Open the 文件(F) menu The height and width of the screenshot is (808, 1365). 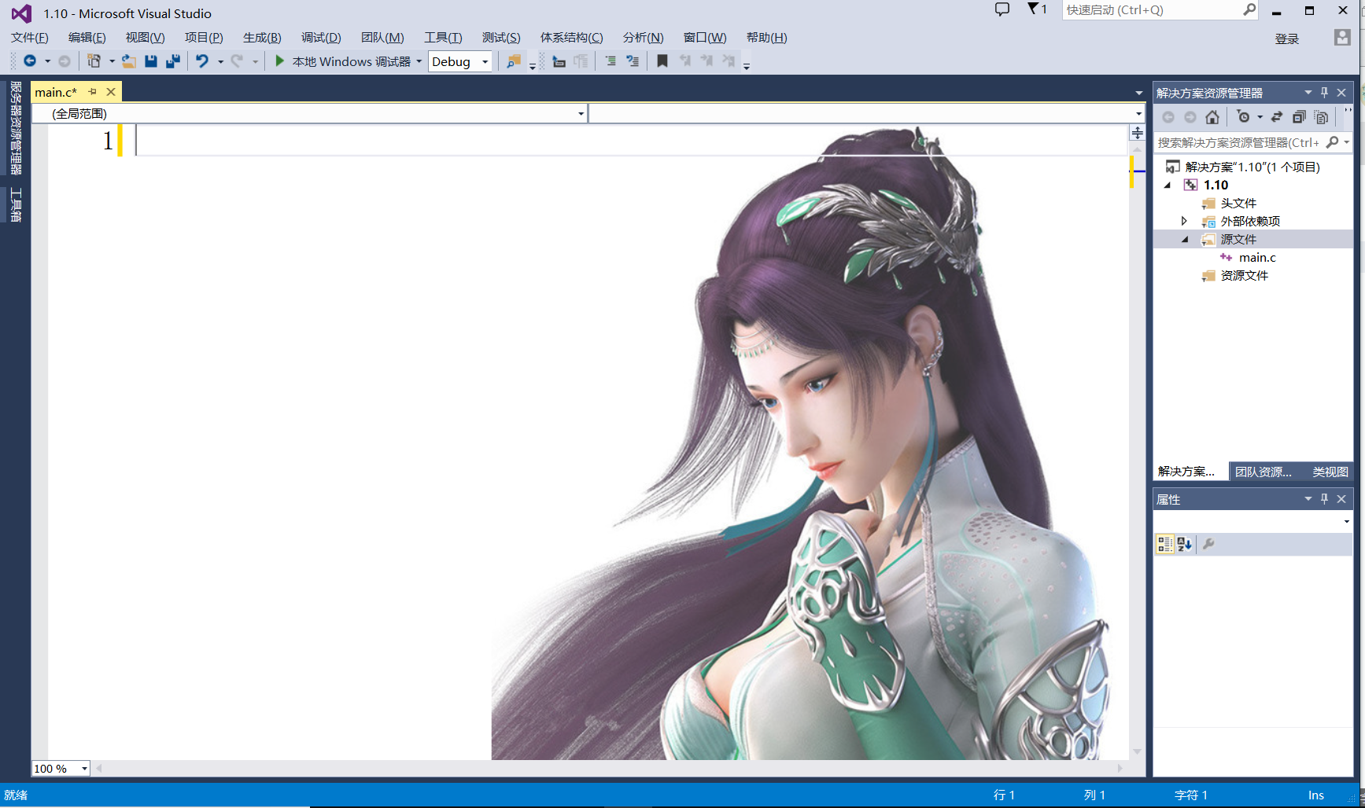click(30, 38)
